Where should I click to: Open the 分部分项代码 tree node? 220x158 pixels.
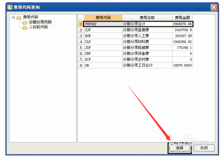point(40,22)
